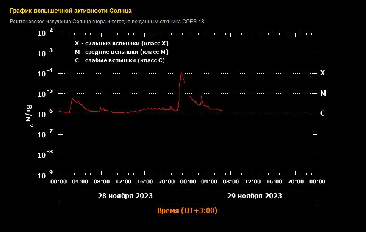Click the X class marker on right axis
This screenshot has height=232, width=366.
pyautogui.click(x=322, y=73)
